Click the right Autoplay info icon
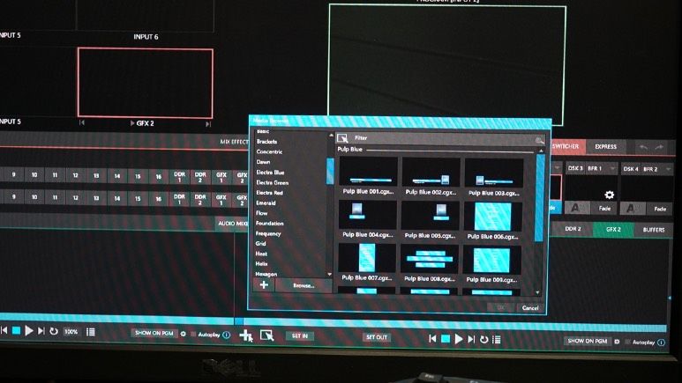 pos(661,342)
